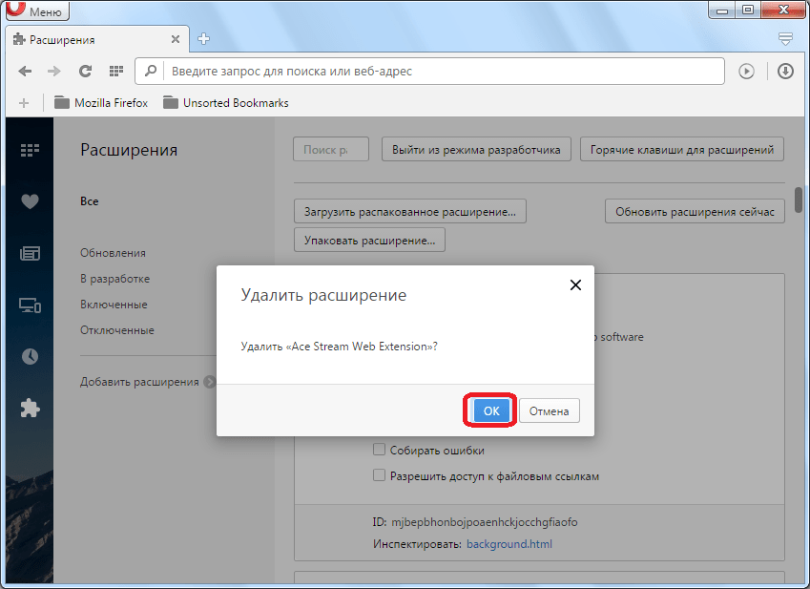Select Все extensions filter

pos(90,201)
